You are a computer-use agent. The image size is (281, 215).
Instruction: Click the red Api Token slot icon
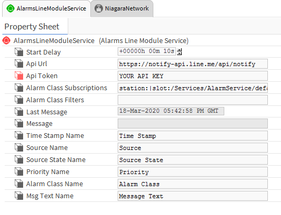point(19,76)
